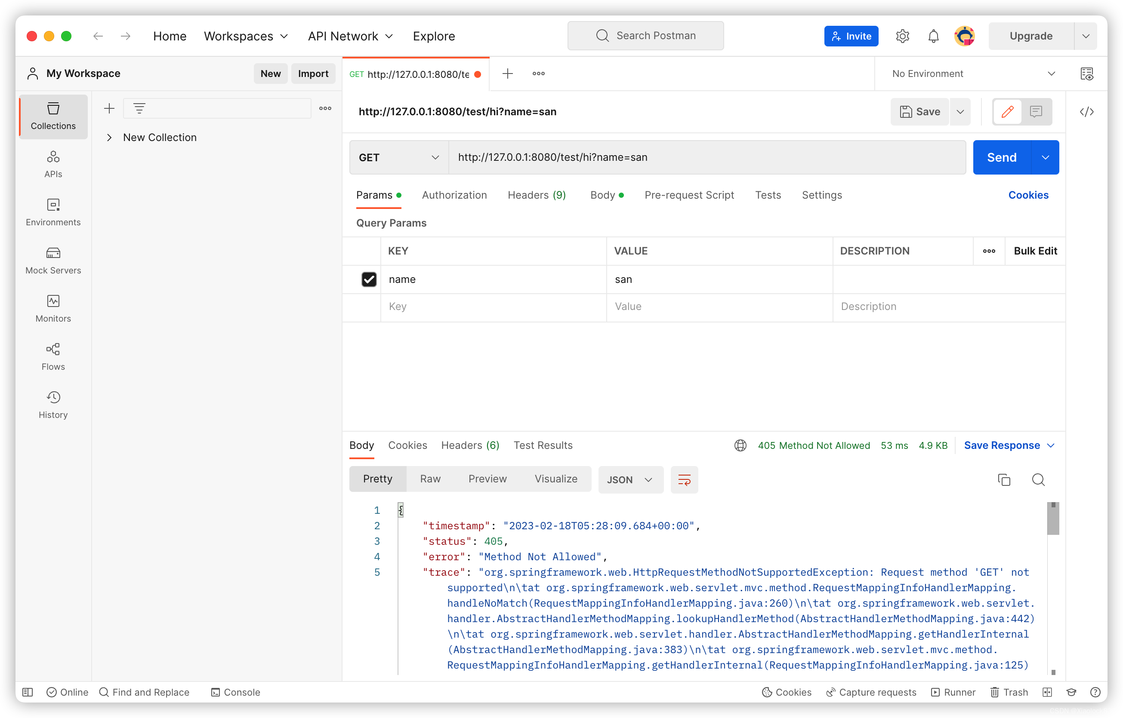1123x718 pixels.
Task: Toggle line wrap in response
Action: coord(684,479)
